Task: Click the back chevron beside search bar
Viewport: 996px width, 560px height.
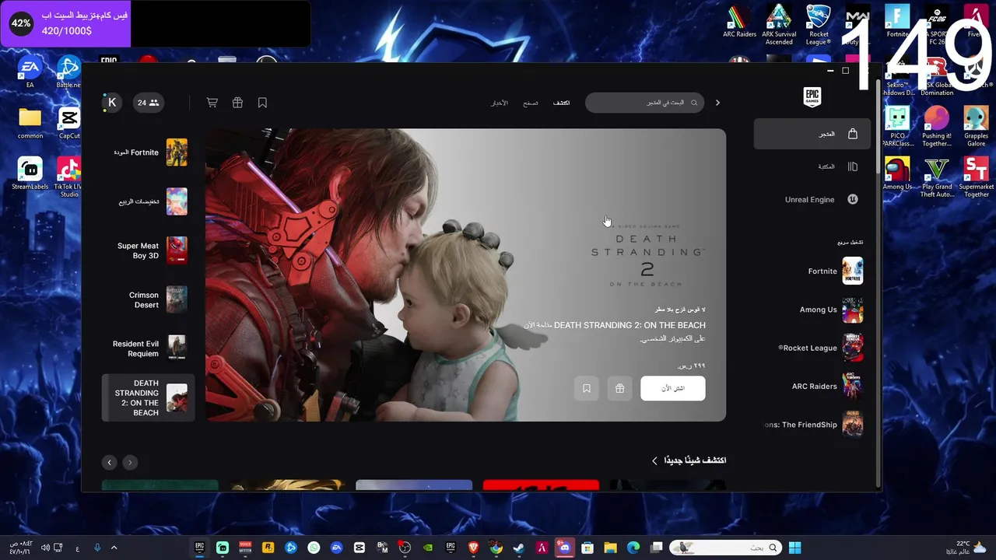Action: (717, 103)
